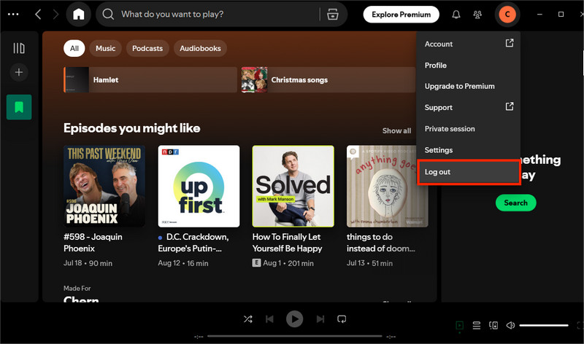The width and height of the screenshot is (584, 344).
Task: Skip to previous track
Action: (269, 319)
